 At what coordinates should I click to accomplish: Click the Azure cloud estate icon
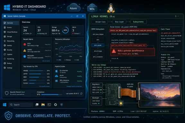(57, 76)
